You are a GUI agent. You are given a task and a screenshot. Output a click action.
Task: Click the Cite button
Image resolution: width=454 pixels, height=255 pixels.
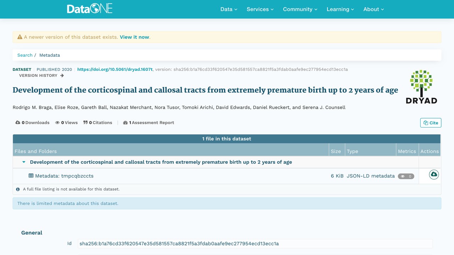431,123
